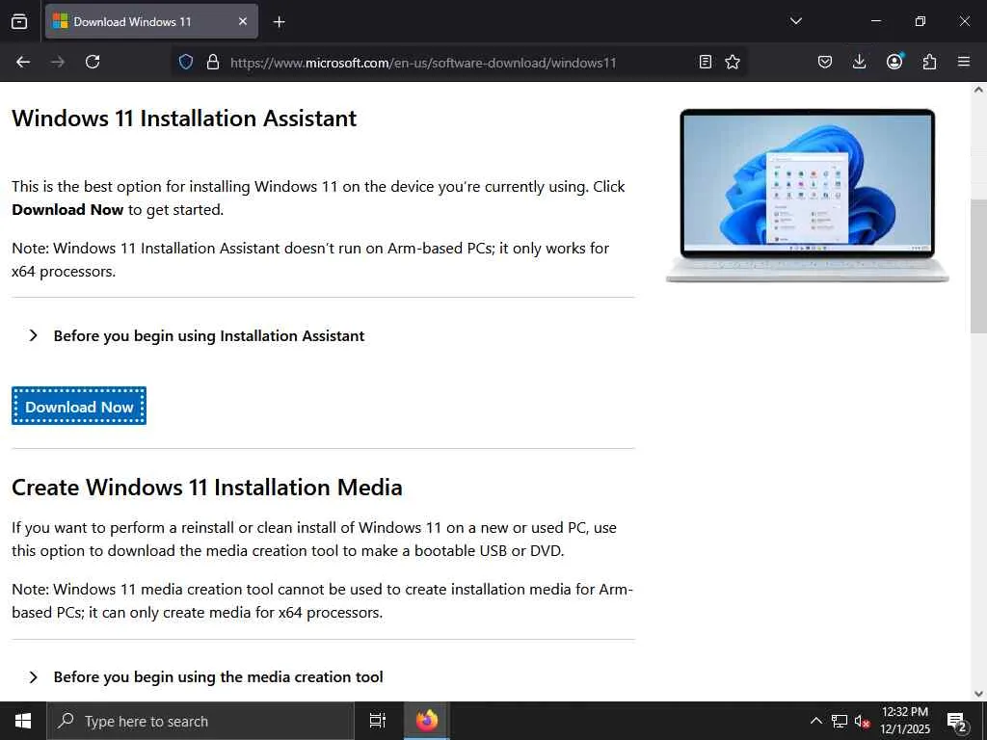Image resolution: width=987 pixels, height=740 pixels.
Task: Save page to Pocket
Action: (825, 62)
